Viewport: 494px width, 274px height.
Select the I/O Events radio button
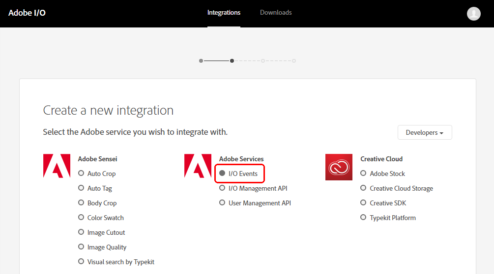tap(222, 173)
